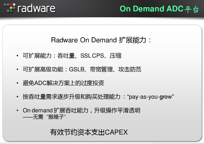The height and width of the screenshot is (144, 204).
Task: Click the footer text '有效节约资本支出CAPEX'
Action: pyautogui.click(x=89, y=132)
